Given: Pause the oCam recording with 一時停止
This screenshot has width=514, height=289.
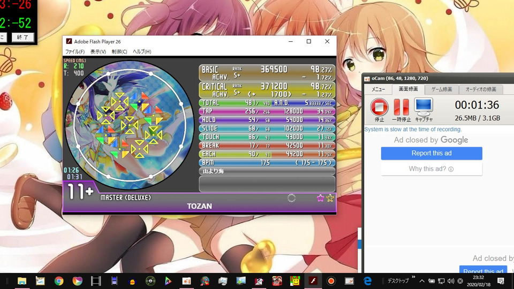Looking at the screenshot, I should click(x=401, y=107).
